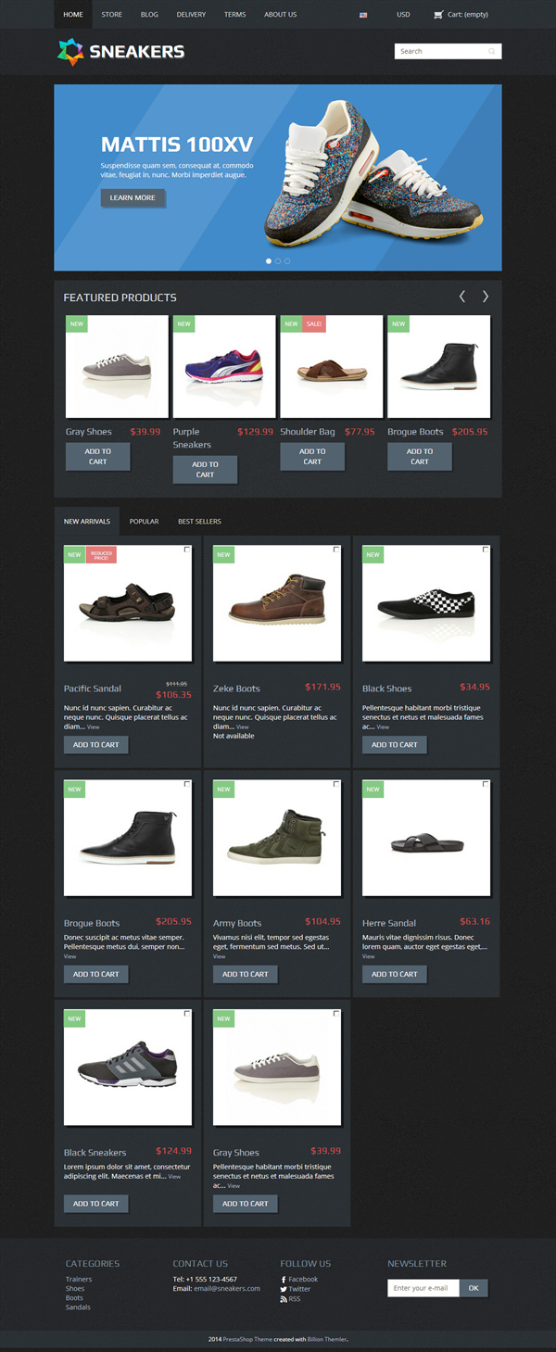The height and width of the screenshot is (1352, 556).
Task: Go to the Home menu item
Action: coord(73,15)
